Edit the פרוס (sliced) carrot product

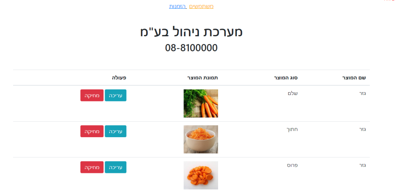click(x=115, y=167)
